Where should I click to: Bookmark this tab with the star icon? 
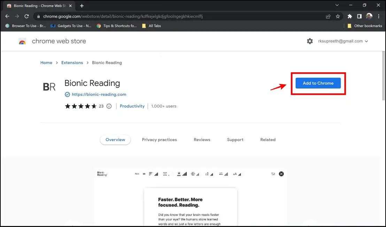click(x=338, y=16)
